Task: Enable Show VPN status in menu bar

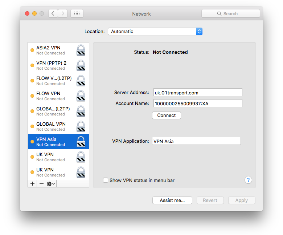Action: tap(106, 180)
